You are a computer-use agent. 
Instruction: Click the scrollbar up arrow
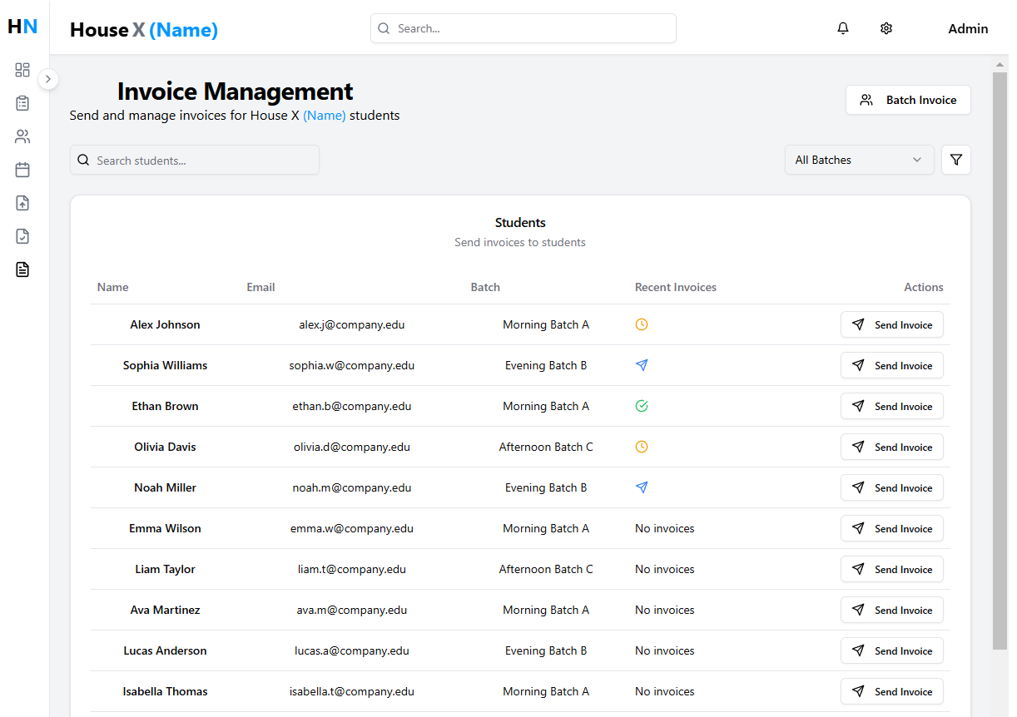point(1000,64)
